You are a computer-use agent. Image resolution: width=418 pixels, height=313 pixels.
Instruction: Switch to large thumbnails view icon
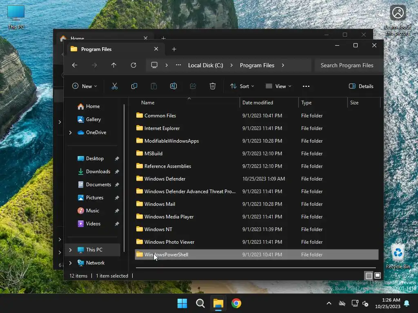(378, 276)
